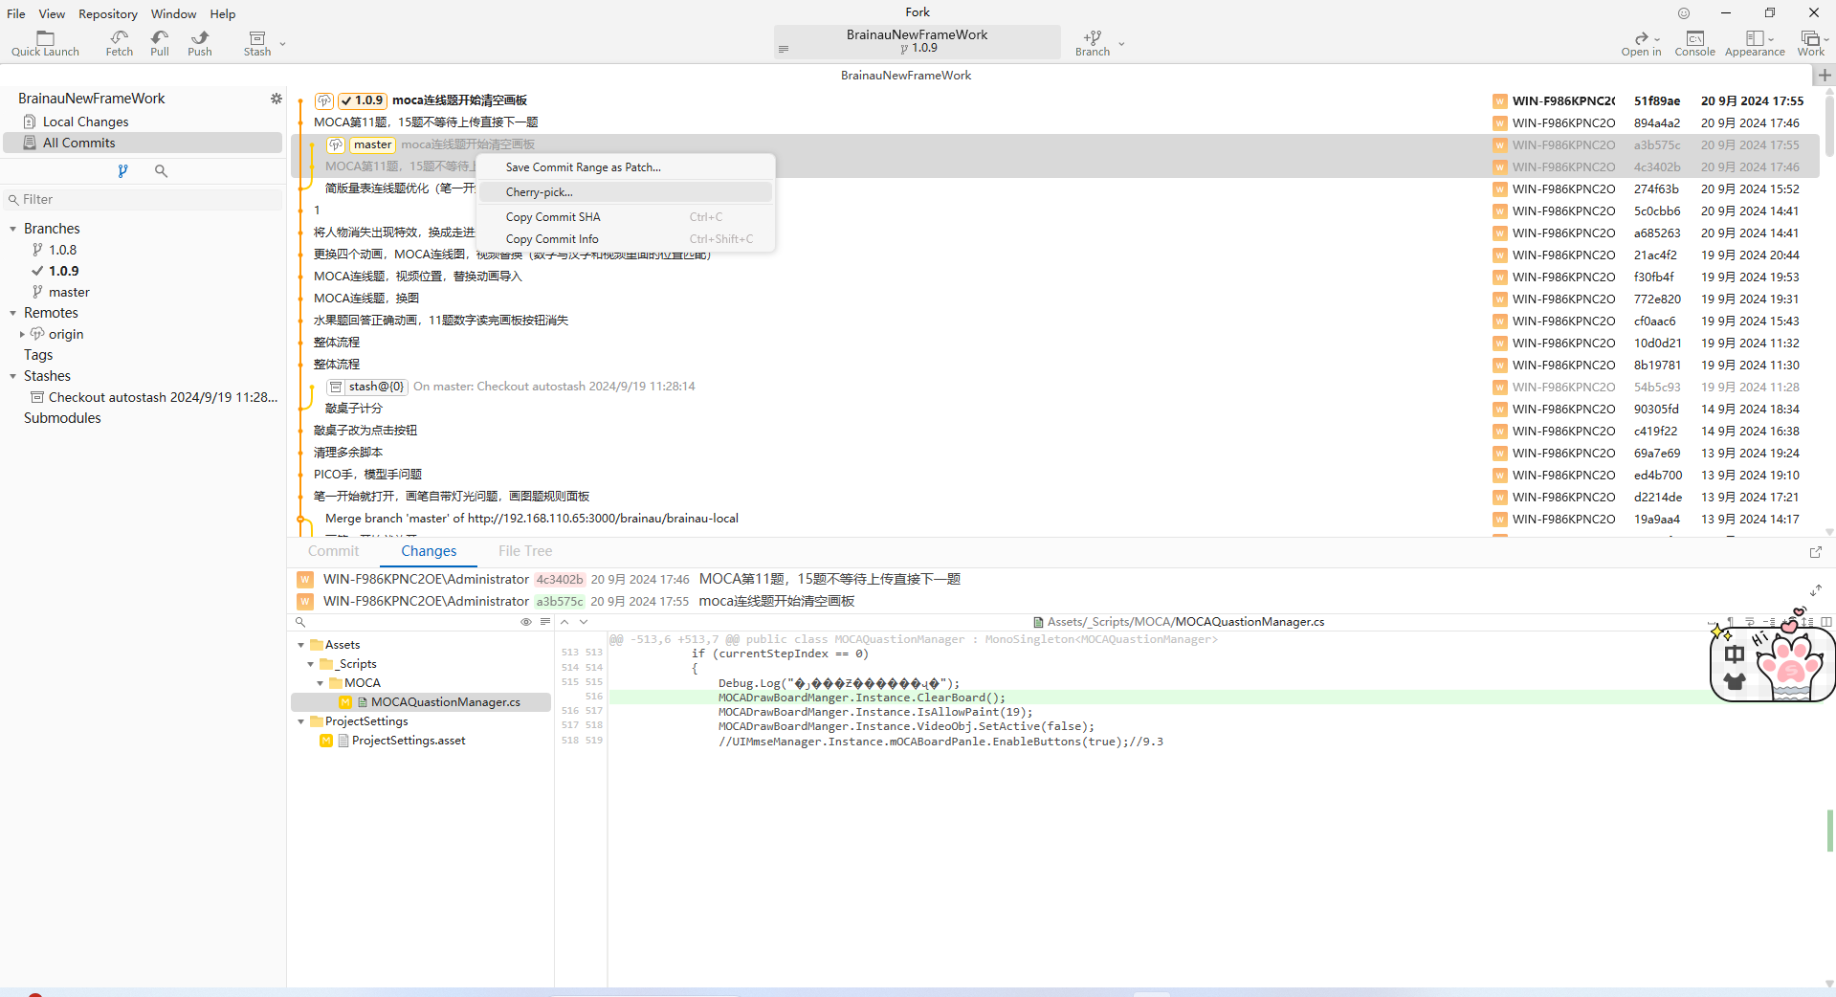Open the Repository menu

click(108, 13)
